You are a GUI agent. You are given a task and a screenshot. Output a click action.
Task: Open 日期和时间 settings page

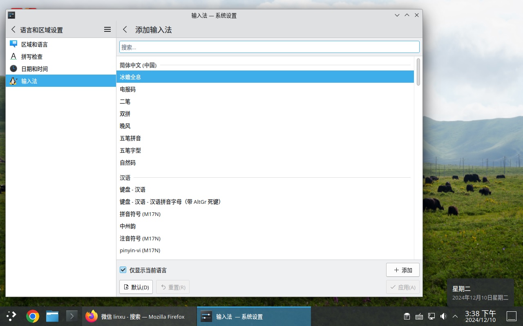tap(61, 68)
